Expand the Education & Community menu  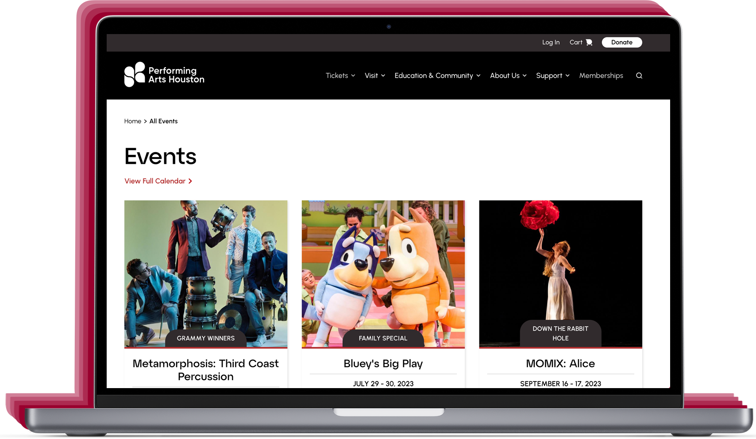(437, 76)
